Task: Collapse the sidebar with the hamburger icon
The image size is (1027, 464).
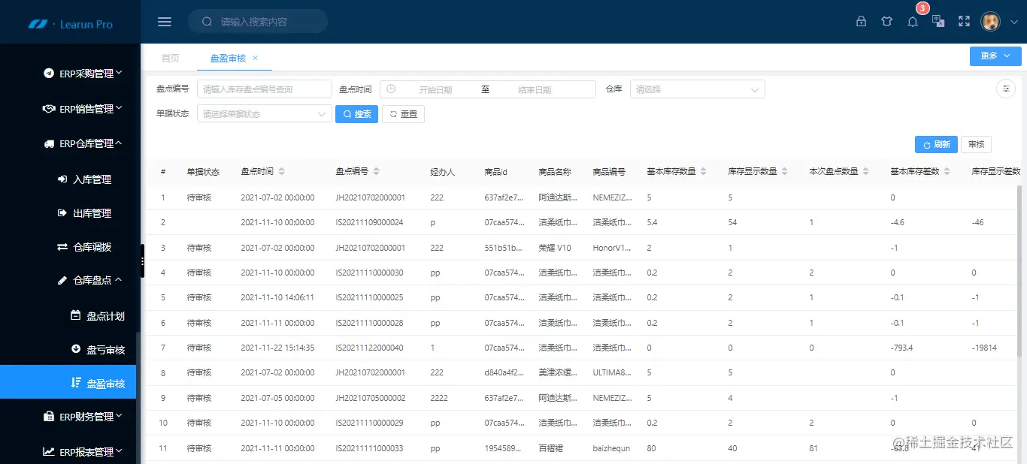Action: pyautogui.click(x=164, y=21)
